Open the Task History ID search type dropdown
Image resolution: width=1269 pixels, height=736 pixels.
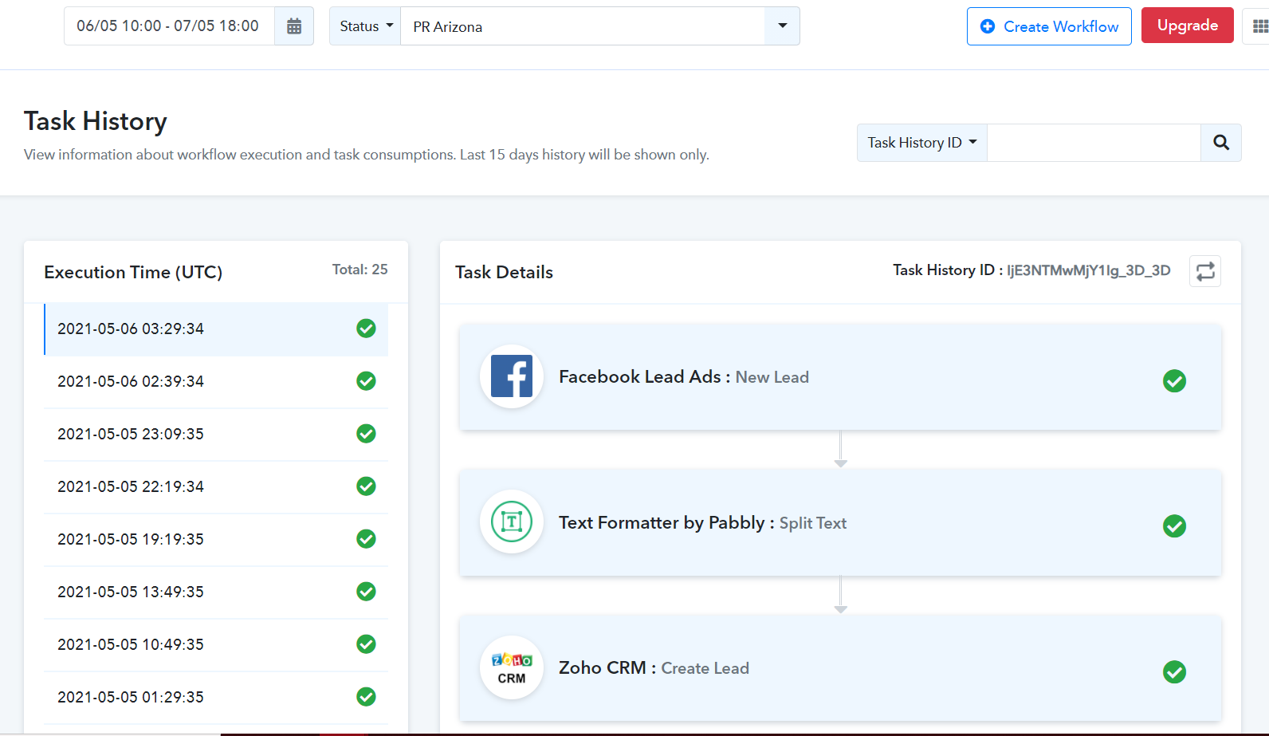(922, 143)
